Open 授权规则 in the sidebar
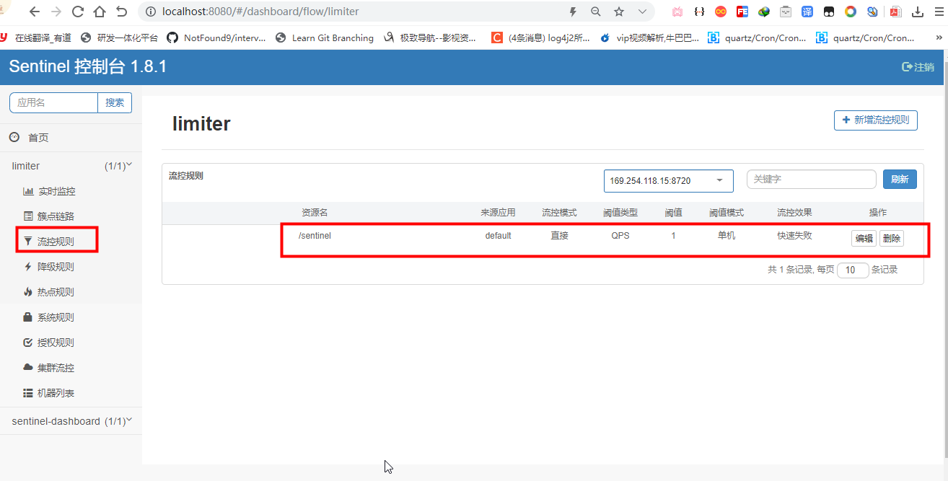Image resolution: width=948 pixels, height=481 pixels. click(56, 343)
